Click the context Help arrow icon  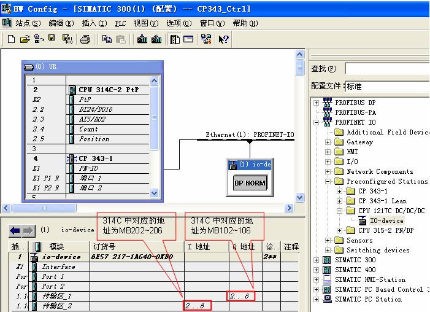point(223,39)
